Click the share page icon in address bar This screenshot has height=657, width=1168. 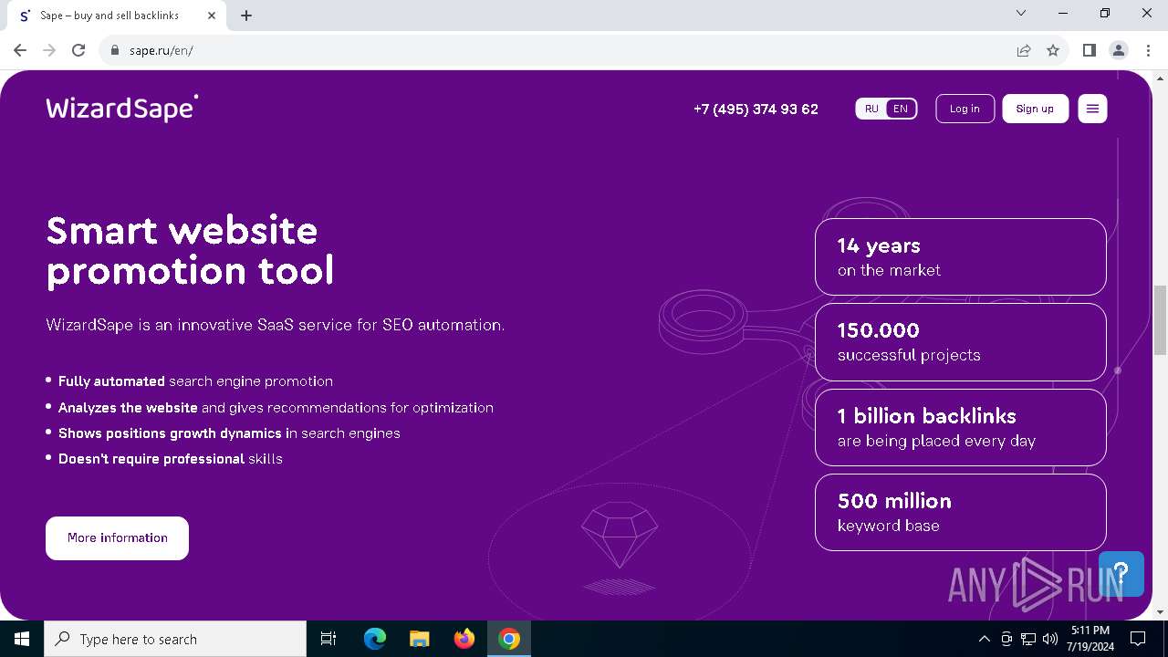click(x=1024, y=50)
